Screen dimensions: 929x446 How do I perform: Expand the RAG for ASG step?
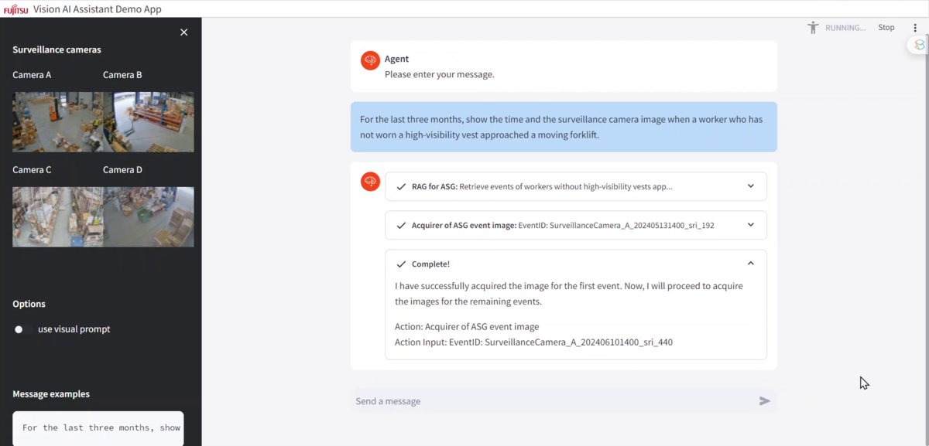575,186
